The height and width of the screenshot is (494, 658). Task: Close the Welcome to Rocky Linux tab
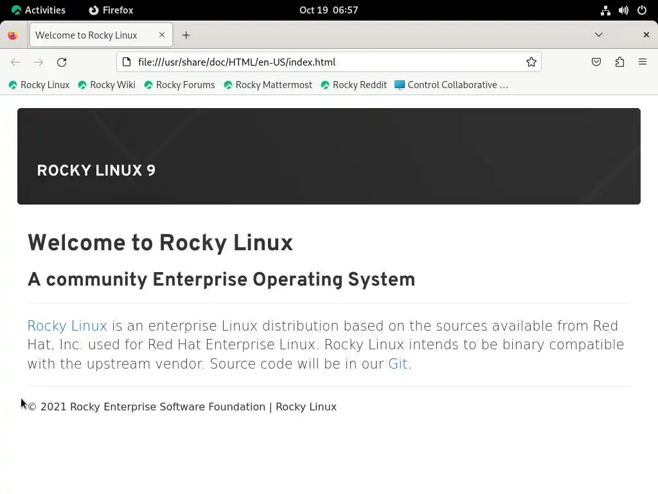click(x=162, y=35)
